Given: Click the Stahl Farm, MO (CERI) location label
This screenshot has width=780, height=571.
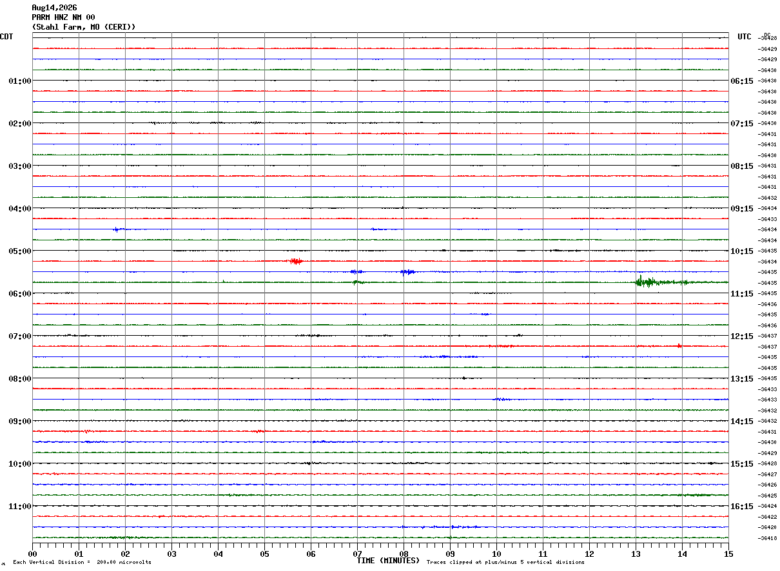Looking at the screenshot, I should click(84, 27).
